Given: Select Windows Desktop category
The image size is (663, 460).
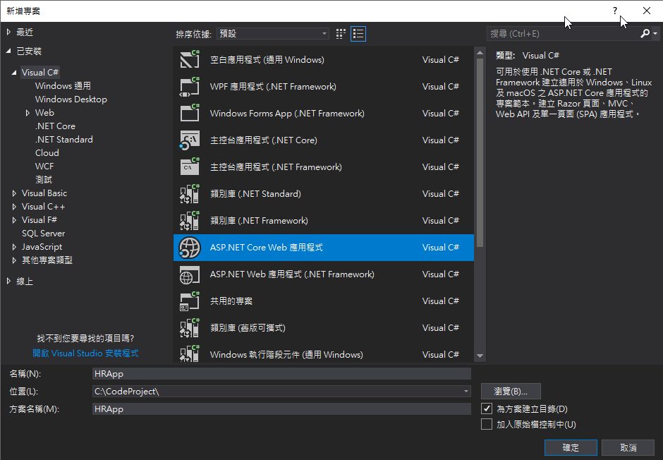Looking at the screenshot, I should (71, 99).
